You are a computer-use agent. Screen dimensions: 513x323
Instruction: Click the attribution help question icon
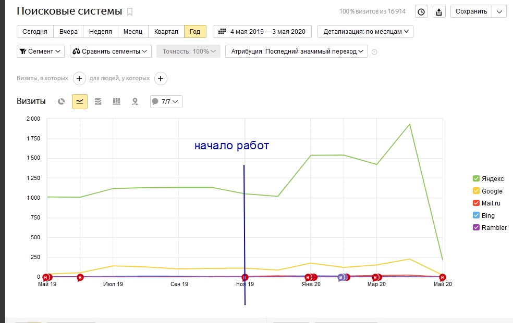(x=374, y=52)
